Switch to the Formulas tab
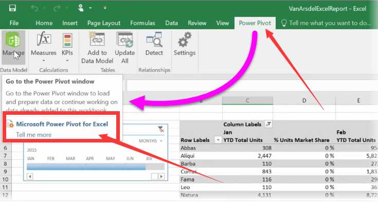The height and width of the screenshot is (204, 378). coord(142,23)
